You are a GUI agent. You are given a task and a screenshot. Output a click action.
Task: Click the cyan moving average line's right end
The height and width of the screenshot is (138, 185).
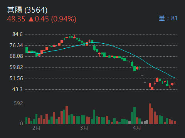pyautogui.click(x=175, y=77)
